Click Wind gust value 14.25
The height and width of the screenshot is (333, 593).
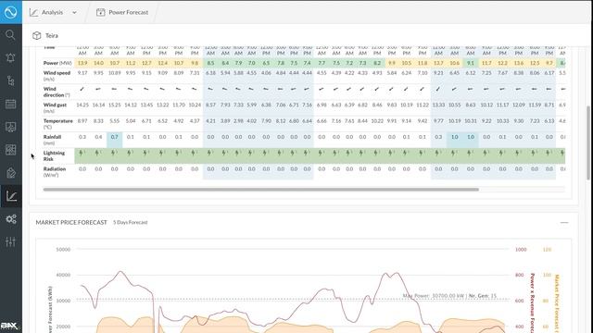coord(82,105)
